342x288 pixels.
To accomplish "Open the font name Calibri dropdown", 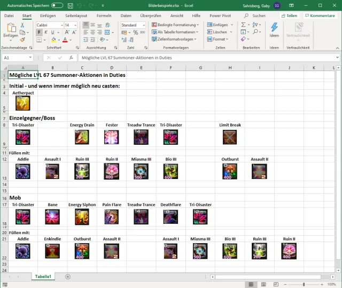I will [x=60, y=25].
